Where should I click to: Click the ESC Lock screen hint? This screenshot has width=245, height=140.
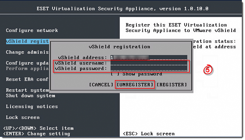tap(148, 134)
